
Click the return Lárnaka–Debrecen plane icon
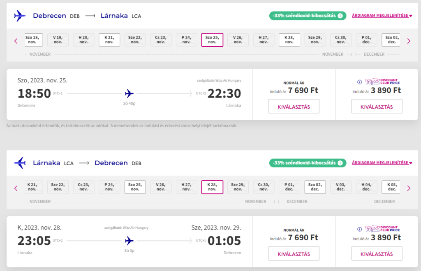[19, 163]
